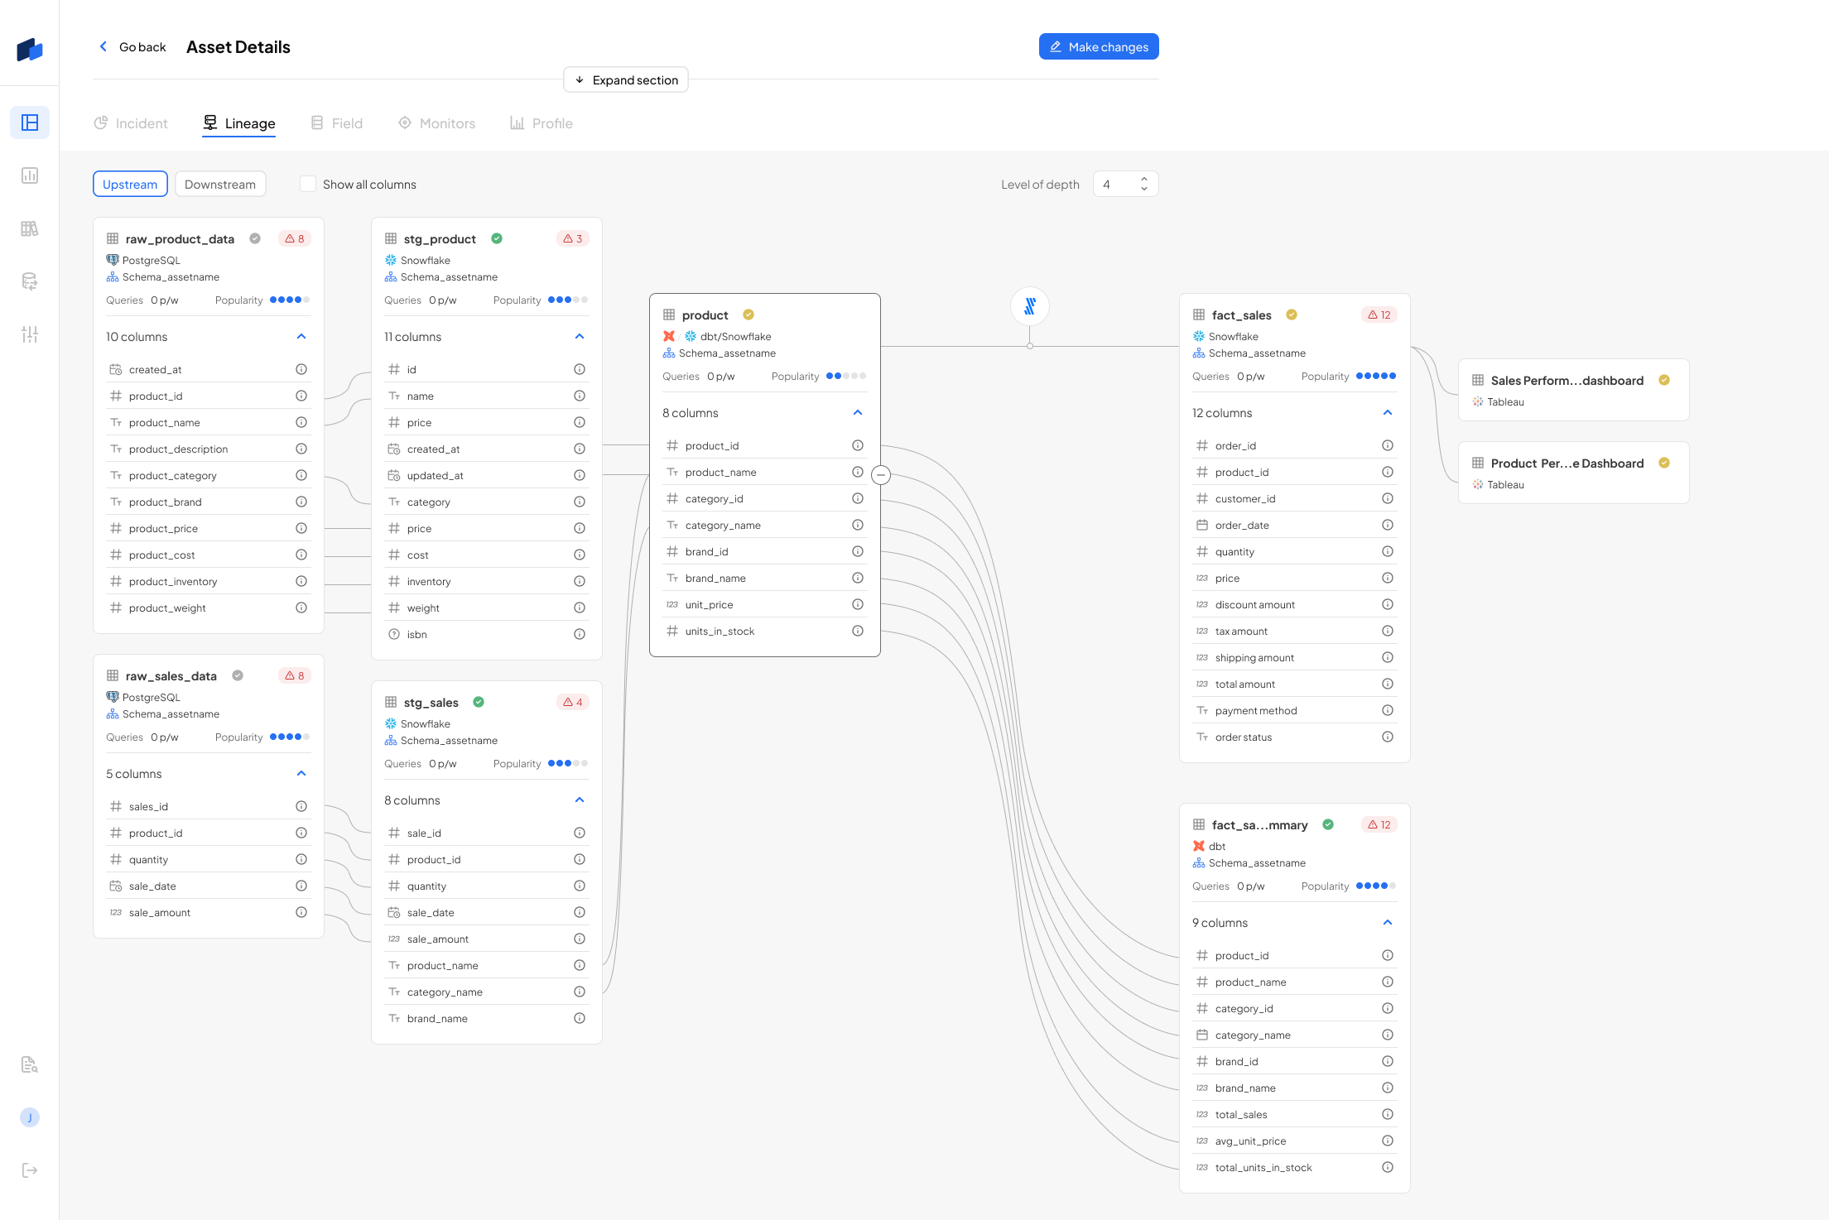Open the database sync sidebar icon
1829x1220 pixels.
click(x=30, y=281)
